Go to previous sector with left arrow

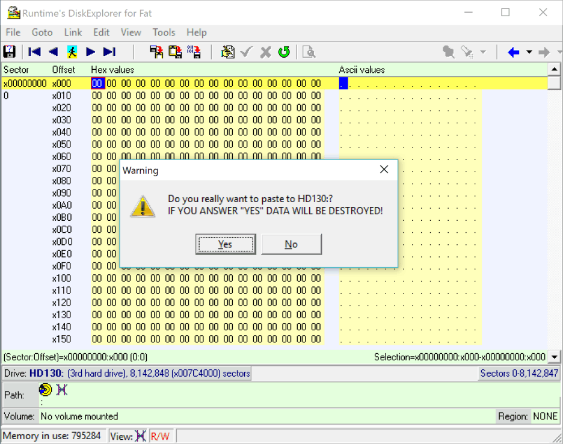click(x=53, y=52)
